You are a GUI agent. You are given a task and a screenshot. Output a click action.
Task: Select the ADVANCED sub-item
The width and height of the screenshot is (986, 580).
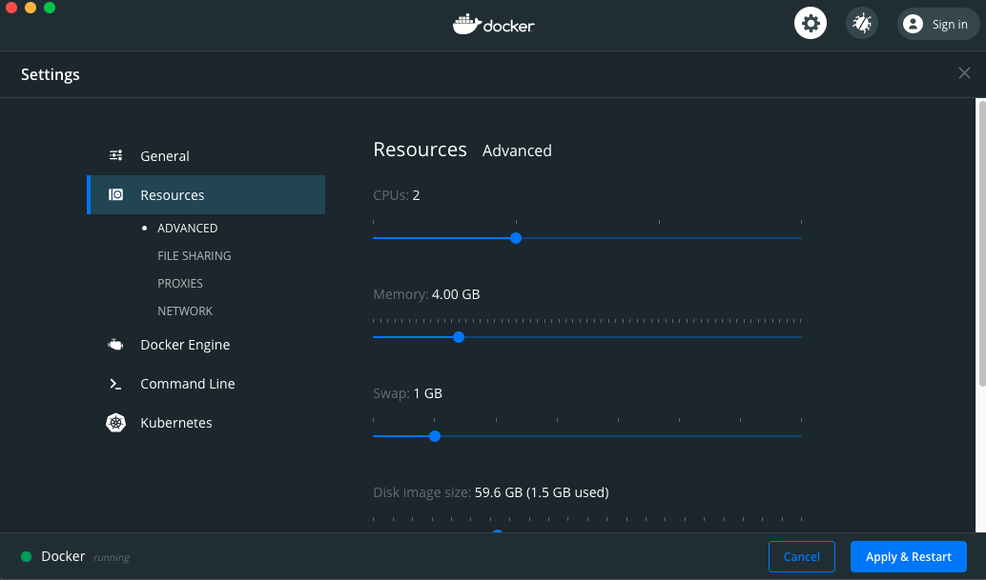188,228
